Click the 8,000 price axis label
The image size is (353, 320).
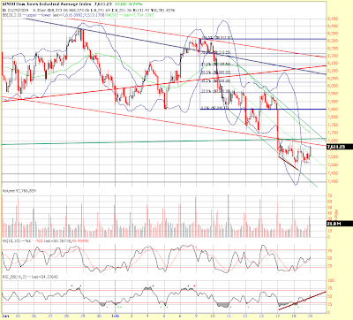[x=333, y=86]
